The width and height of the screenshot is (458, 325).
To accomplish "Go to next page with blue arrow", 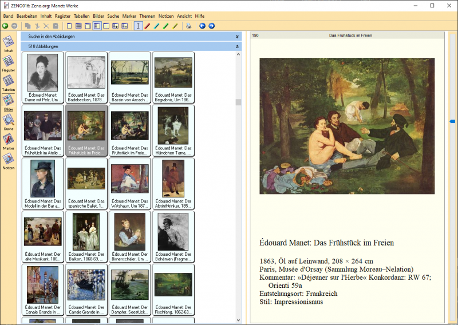I will click(x=211, y=26).
